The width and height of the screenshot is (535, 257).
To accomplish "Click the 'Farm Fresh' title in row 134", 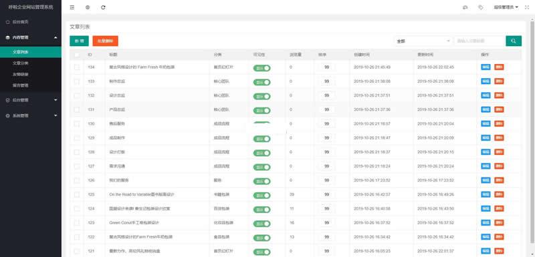I will pos(142,67).
